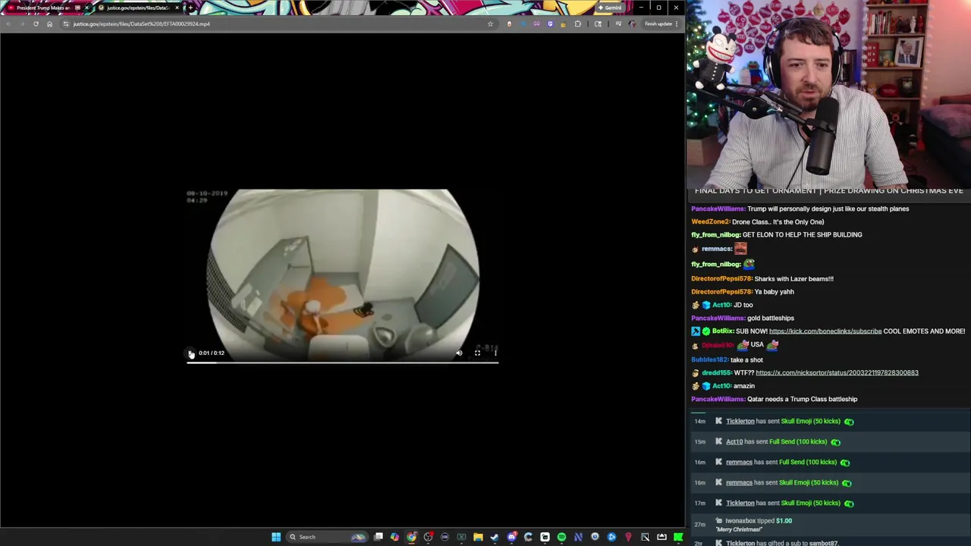
Task: Pause the video using the play/pause control
Action: click(x=191, y=353)
